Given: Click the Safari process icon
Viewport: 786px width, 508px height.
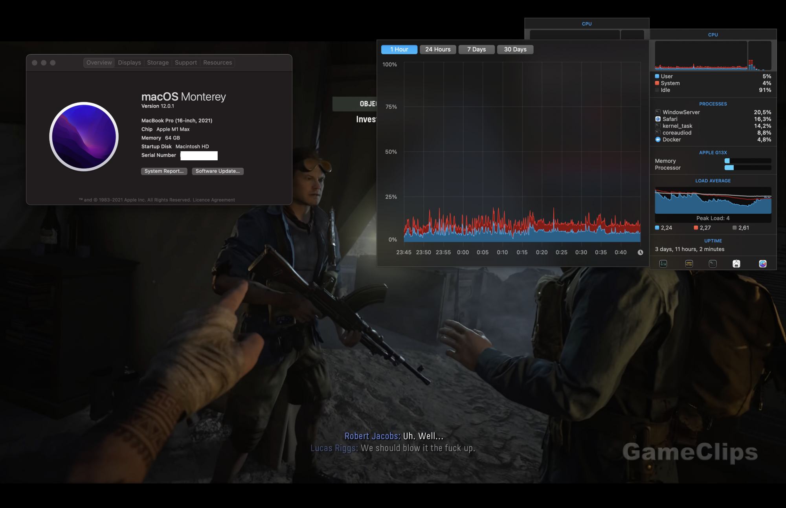Looking at the screenshot, I should (658, 119).
